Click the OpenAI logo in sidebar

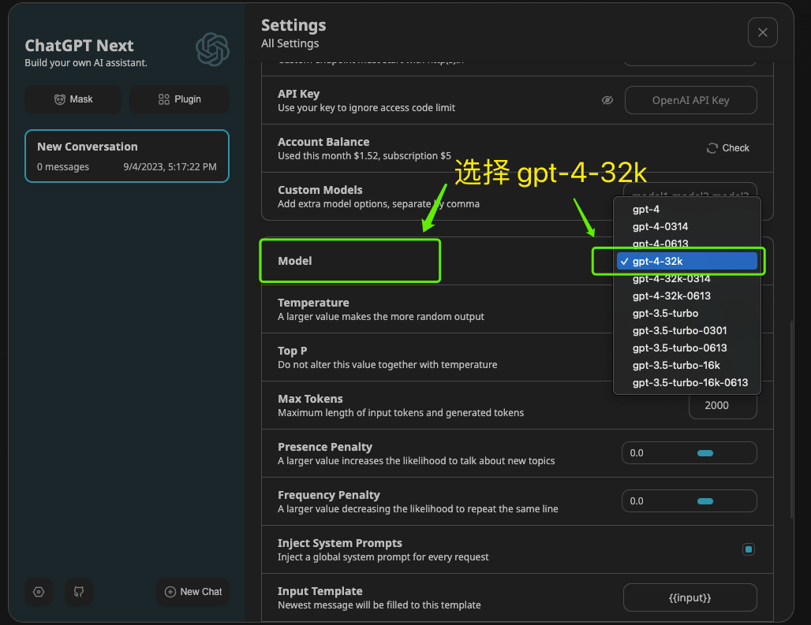pyautogui.click(x=212, y=50)
